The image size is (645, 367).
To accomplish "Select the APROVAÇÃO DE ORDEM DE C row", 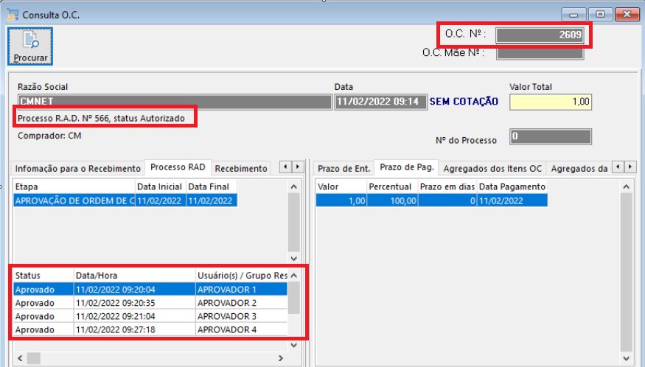I will tap(125, 200).
